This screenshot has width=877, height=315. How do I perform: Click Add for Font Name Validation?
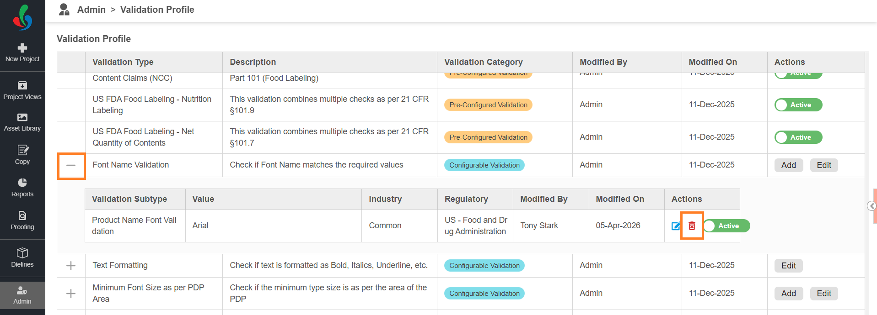tap(788, 165)
